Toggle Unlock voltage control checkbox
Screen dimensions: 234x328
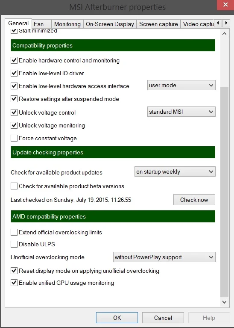(x=14, y=112)
